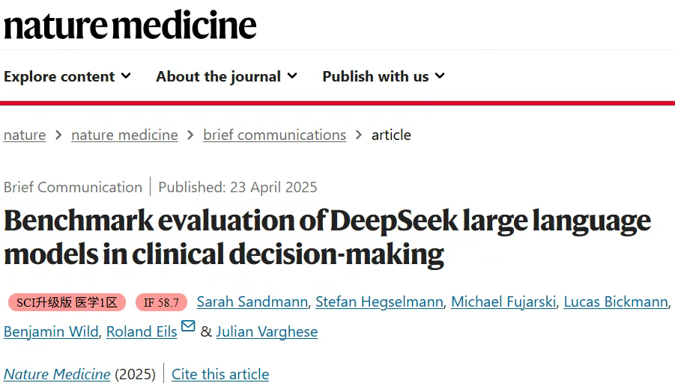
Task: Open the brief communications breadcrumb link
Action: (x=275, y=135)
